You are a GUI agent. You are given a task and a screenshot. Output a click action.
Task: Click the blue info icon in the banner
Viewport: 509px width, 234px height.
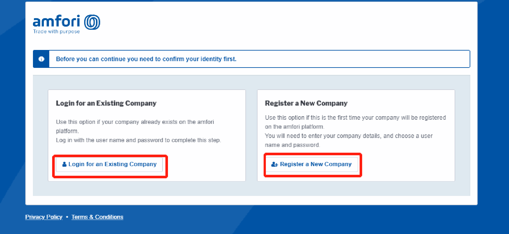coord(41,59)
